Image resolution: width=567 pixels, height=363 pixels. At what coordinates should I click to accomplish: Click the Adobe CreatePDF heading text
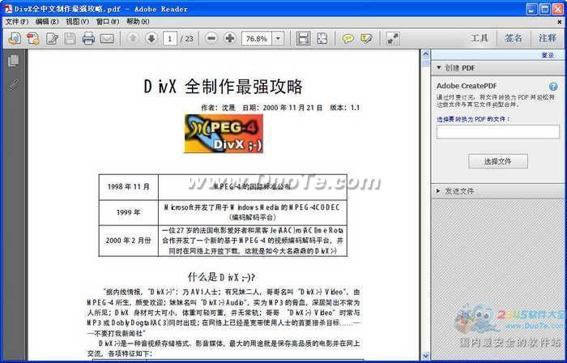467,86
